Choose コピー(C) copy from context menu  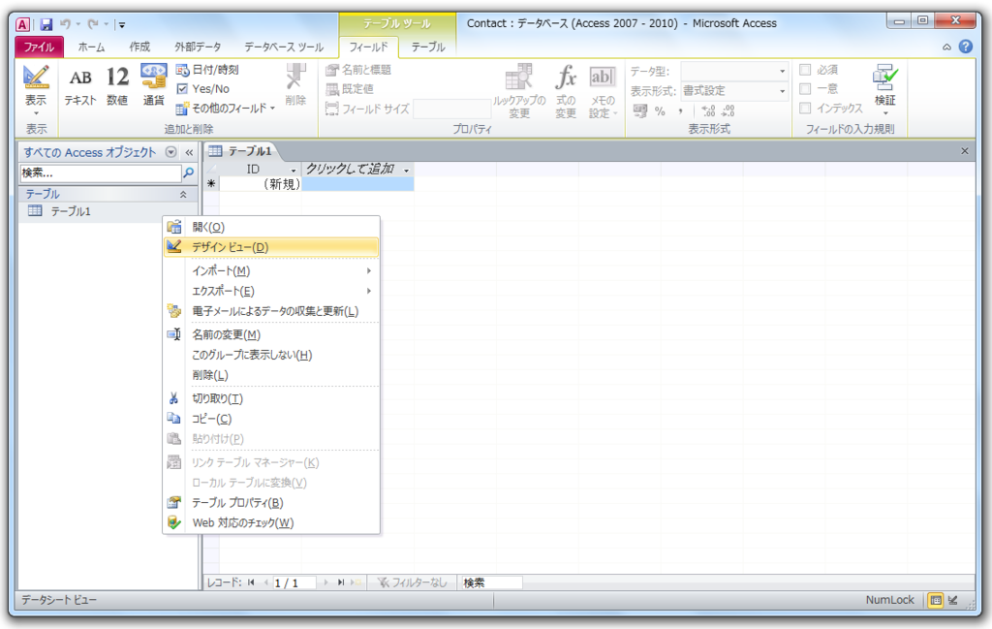pos(271,419)
